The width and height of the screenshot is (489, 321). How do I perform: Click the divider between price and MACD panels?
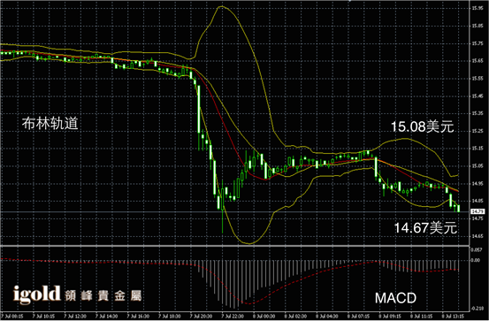(x=234, y=247)
